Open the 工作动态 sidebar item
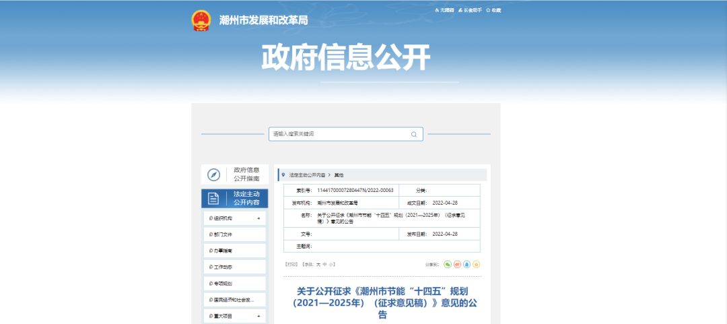The image size is (727, 324). tap(223, 267)
